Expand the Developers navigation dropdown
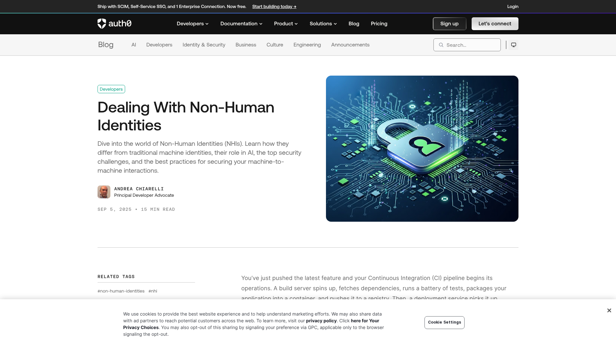This screenshot has width=616, height=346. pyautogui.click(x=193, y=24)
